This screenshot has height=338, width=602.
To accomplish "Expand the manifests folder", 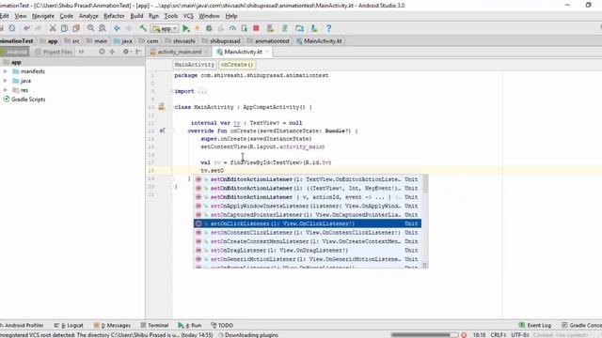I will click(6, 71).
